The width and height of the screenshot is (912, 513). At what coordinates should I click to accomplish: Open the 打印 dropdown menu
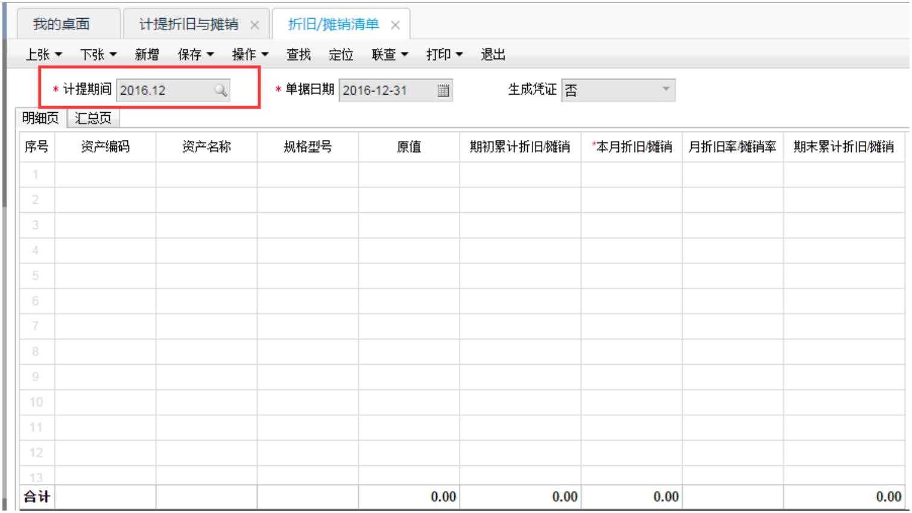445,55
